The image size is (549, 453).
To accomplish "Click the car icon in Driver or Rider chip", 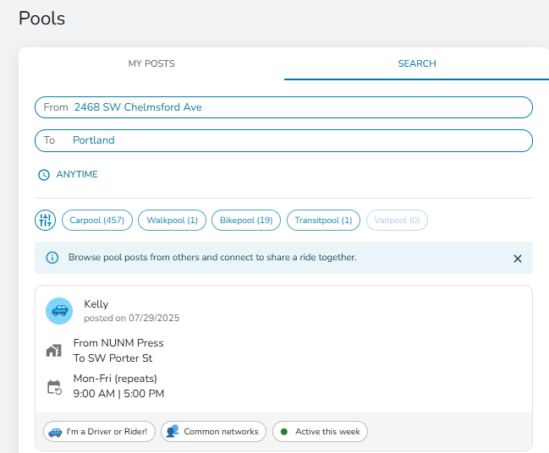I will 55,433.
